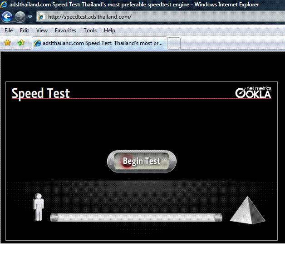Open the Tools menu
This screenshot has height=253, width=285.
90,30
